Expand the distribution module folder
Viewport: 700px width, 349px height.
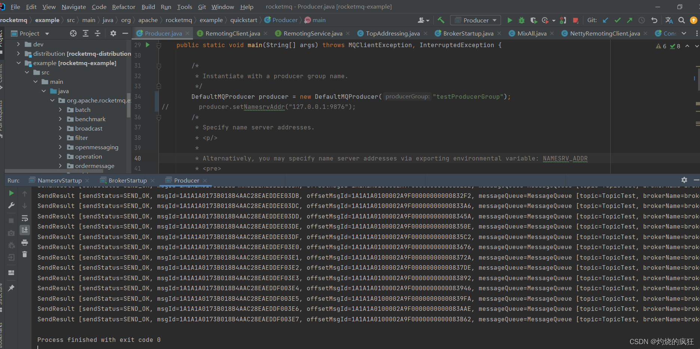[x=18, y=53]
